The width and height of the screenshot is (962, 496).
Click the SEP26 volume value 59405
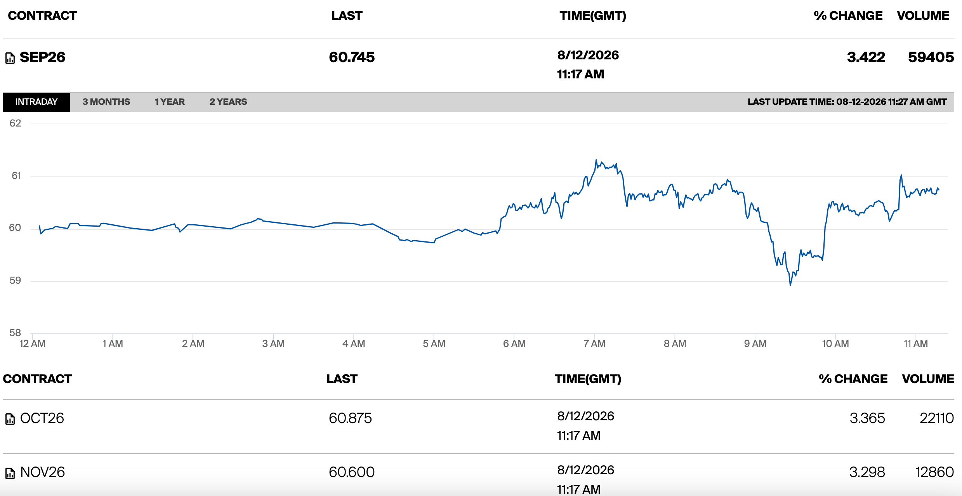click(x=931, y=57)
